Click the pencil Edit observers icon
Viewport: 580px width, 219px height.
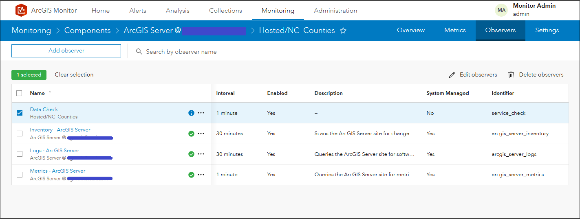tap(452, 75)
